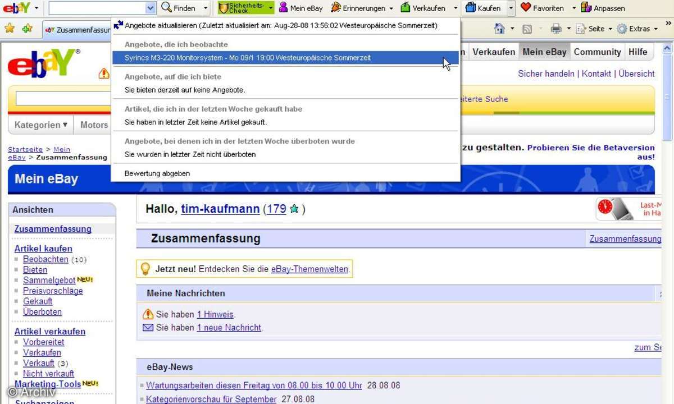This screenshot has height=404, width=674.
Task: Click the Übersicht link
Action: click(x=636, y=74)
